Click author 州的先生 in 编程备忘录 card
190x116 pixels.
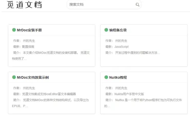(121, 41)
